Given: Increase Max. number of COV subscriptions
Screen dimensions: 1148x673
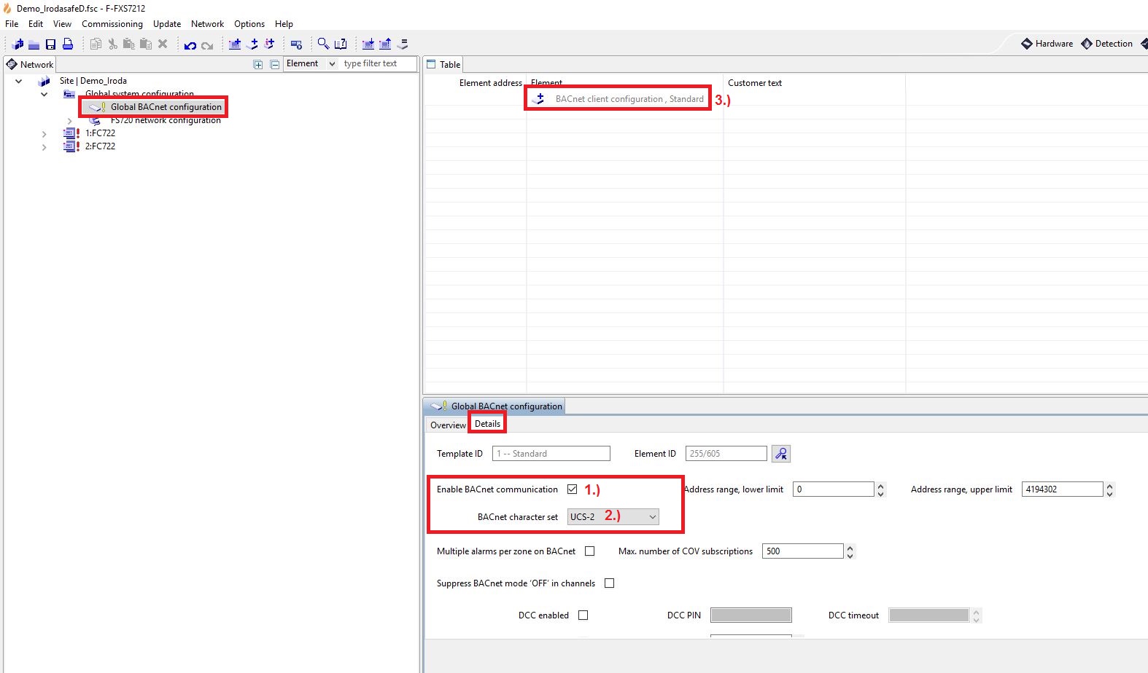Looking at the screenshot, I should point(850,548).
